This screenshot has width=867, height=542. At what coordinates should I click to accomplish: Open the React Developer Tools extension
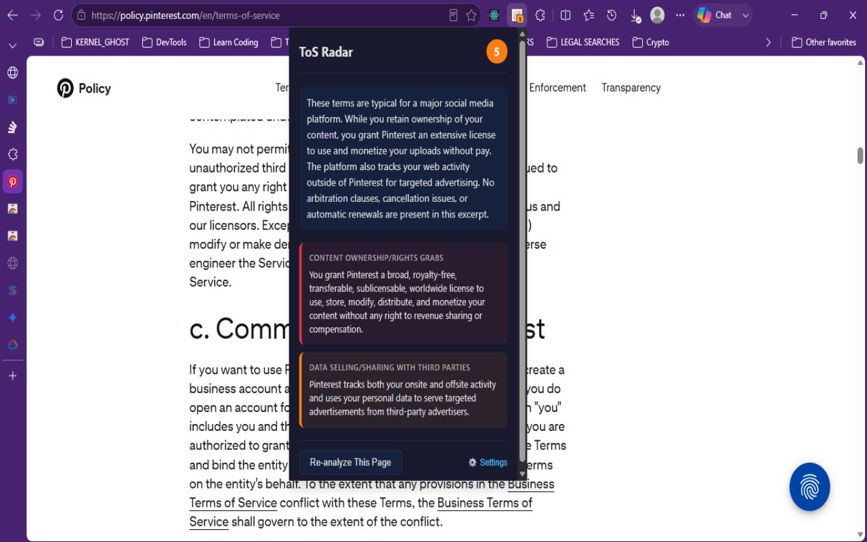click(494, 15)
